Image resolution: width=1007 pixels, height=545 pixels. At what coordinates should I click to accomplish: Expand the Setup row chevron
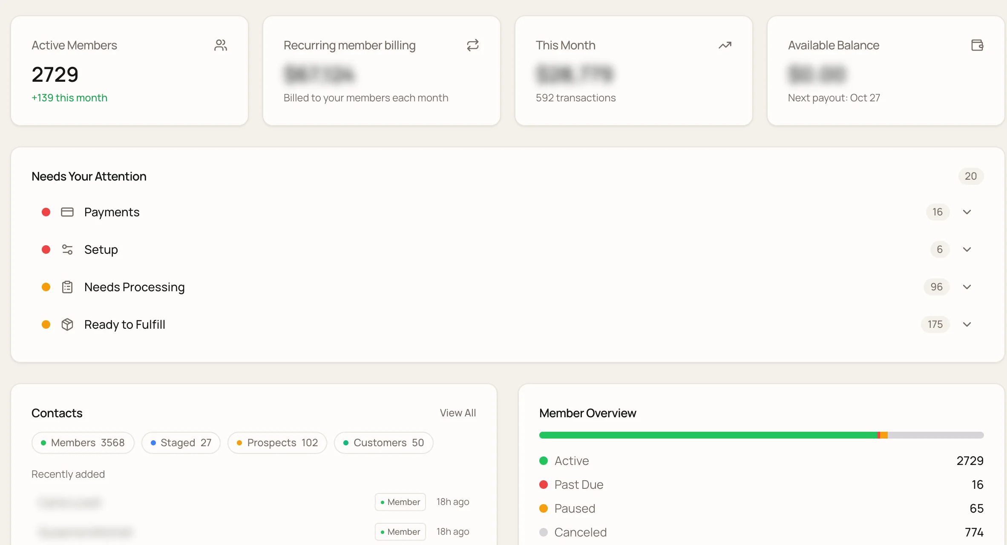(x=967, y=250)
